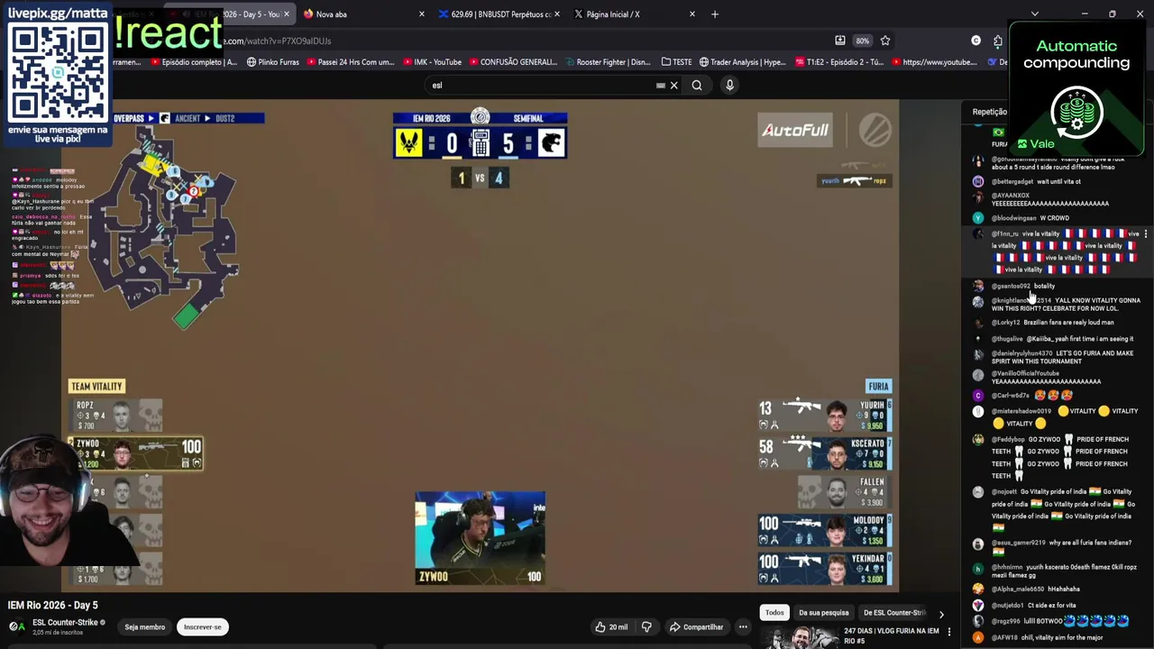Click @Lorky12 chat username
Image resolution: width=1154 pixels, height=649 pixels.
pyautogui.click(x=1006, y=323)
